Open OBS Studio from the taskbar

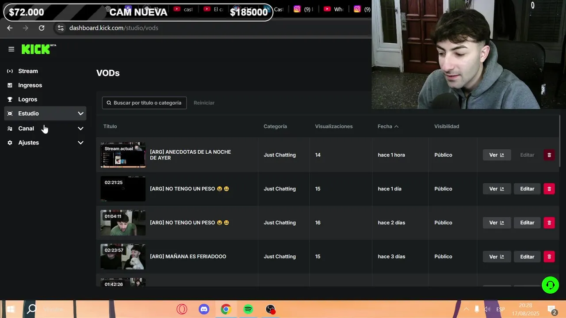click(271, 310)
